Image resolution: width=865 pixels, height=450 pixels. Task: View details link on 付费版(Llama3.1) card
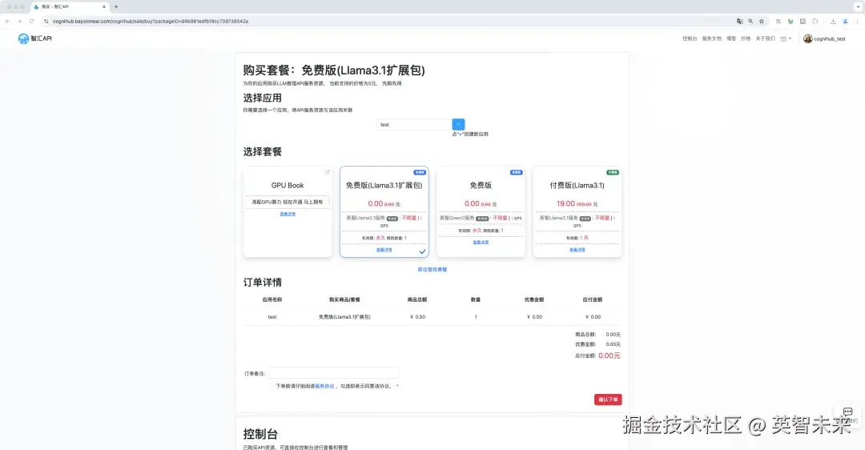coord(577,250)
